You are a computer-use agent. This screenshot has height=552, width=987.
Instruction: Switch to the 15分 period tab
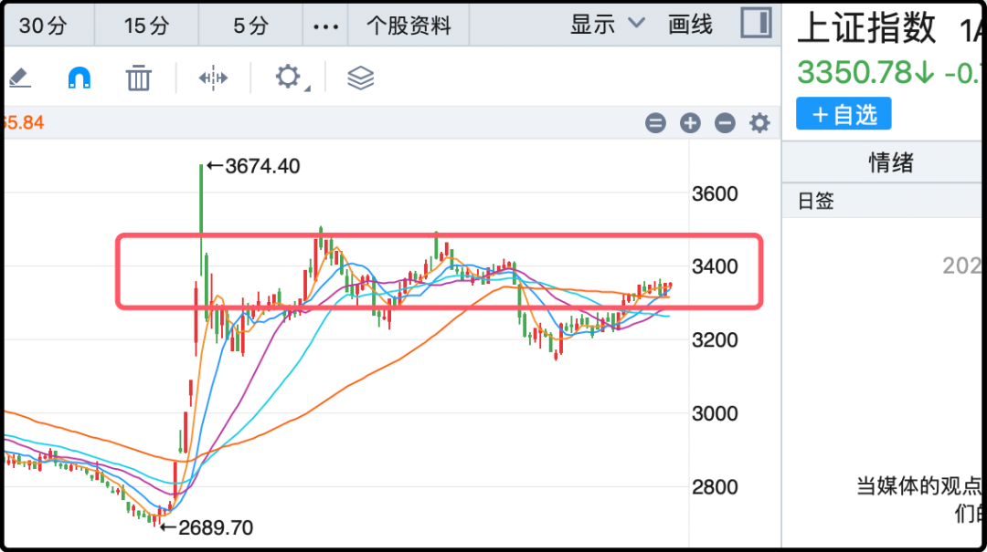[x=146, y=26]
